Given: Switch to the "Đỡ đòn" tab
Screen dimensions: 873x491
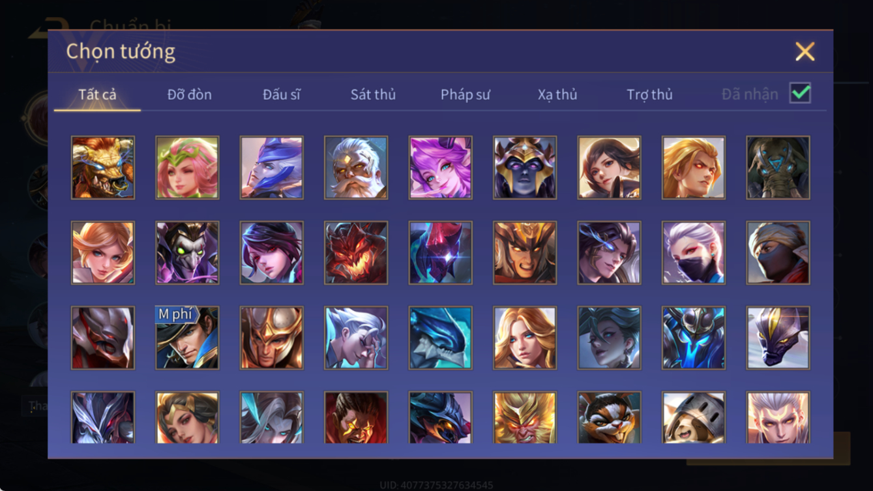Looking at the screenshot, I should pyautogui.click(x=189, y=95).
